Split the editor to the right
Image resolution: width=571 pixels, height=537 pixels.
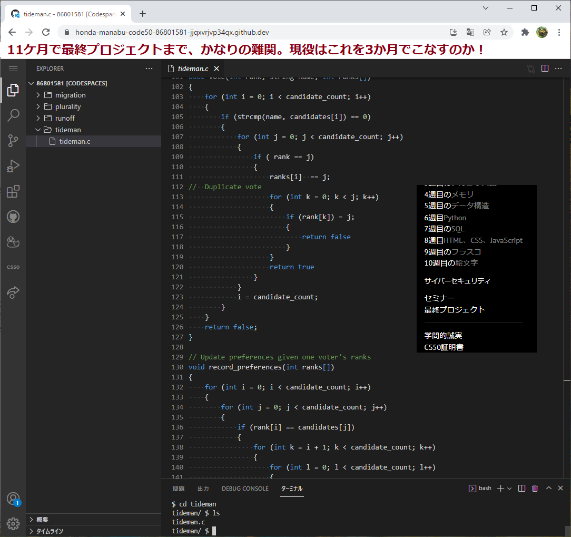coord(545,69)
